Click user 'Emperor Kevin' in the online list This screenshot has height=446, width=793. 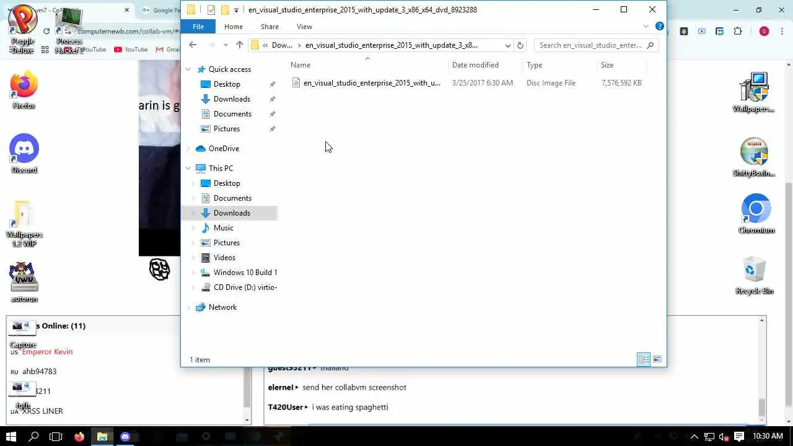(47, 352)
